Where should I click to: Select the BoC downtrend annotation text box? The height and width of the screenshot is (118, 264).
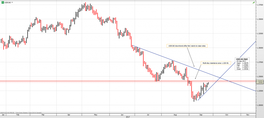pyautogui.click(x=187, y=46)
